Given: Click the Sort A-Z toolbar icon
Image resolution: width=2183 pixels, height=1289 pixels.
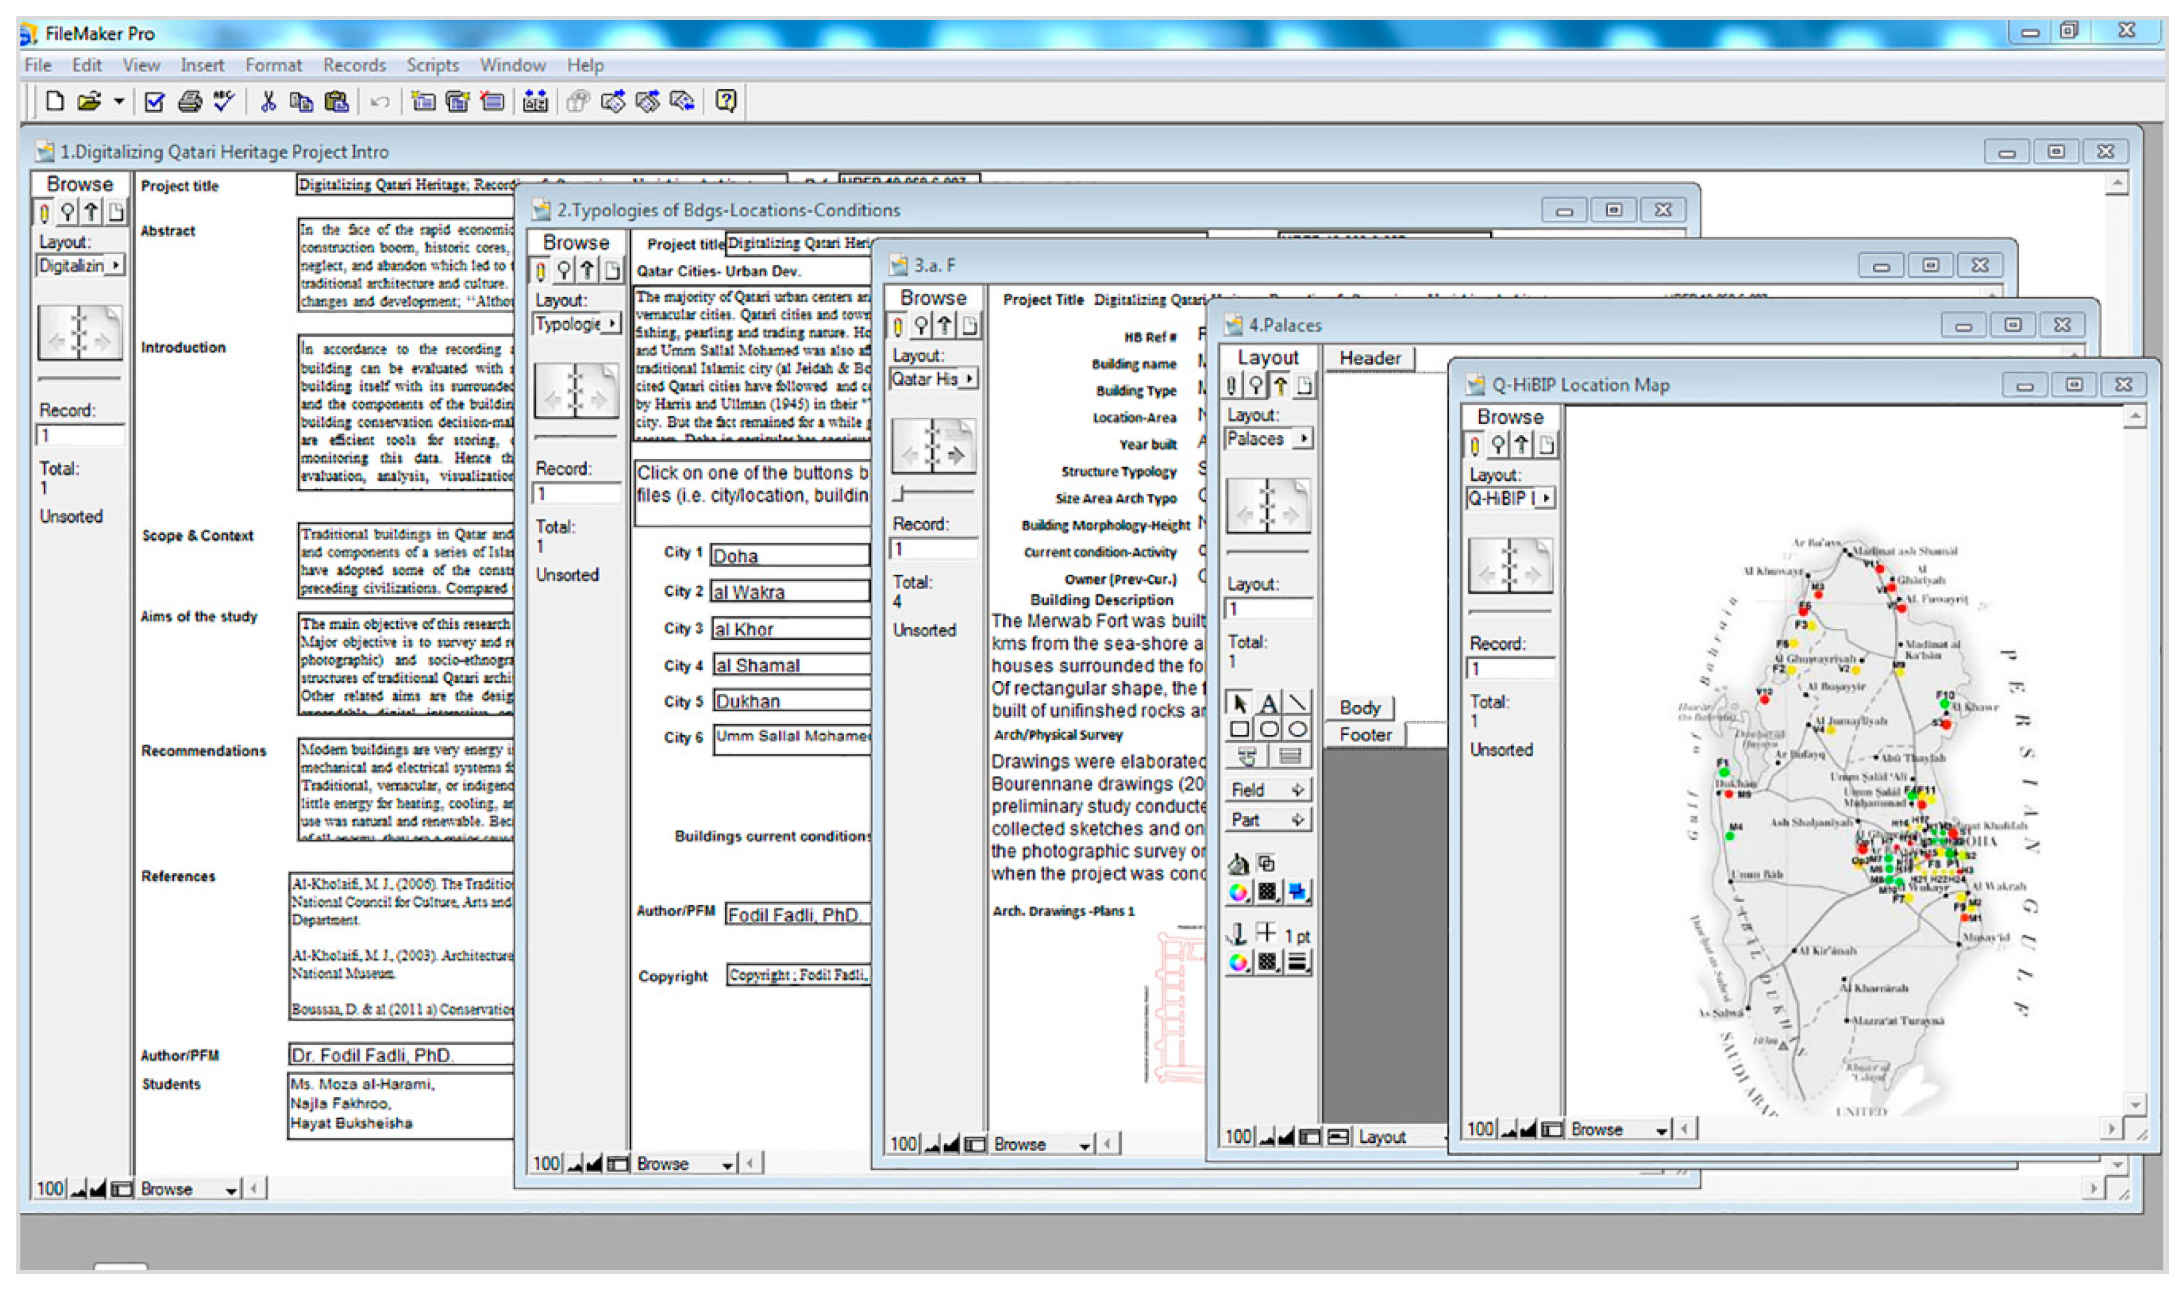Looking at the screenshot, I should (x=535, y=102).
